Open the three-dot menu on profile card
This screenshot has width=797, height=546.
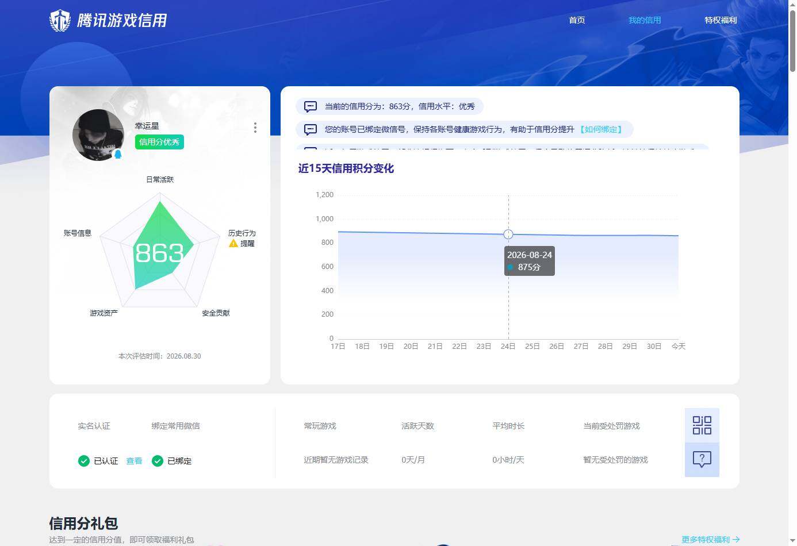tap(255, 128)
